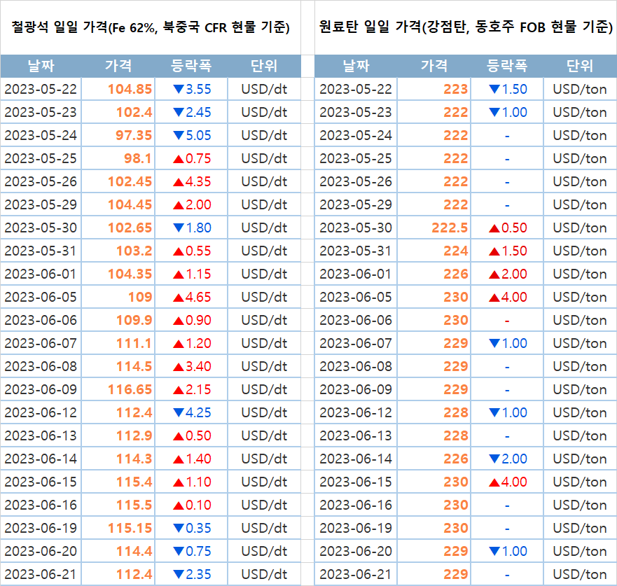Click USD/ton unit on coking coal 2023-05-24 row
617x586 pixels.
[580, 135]
